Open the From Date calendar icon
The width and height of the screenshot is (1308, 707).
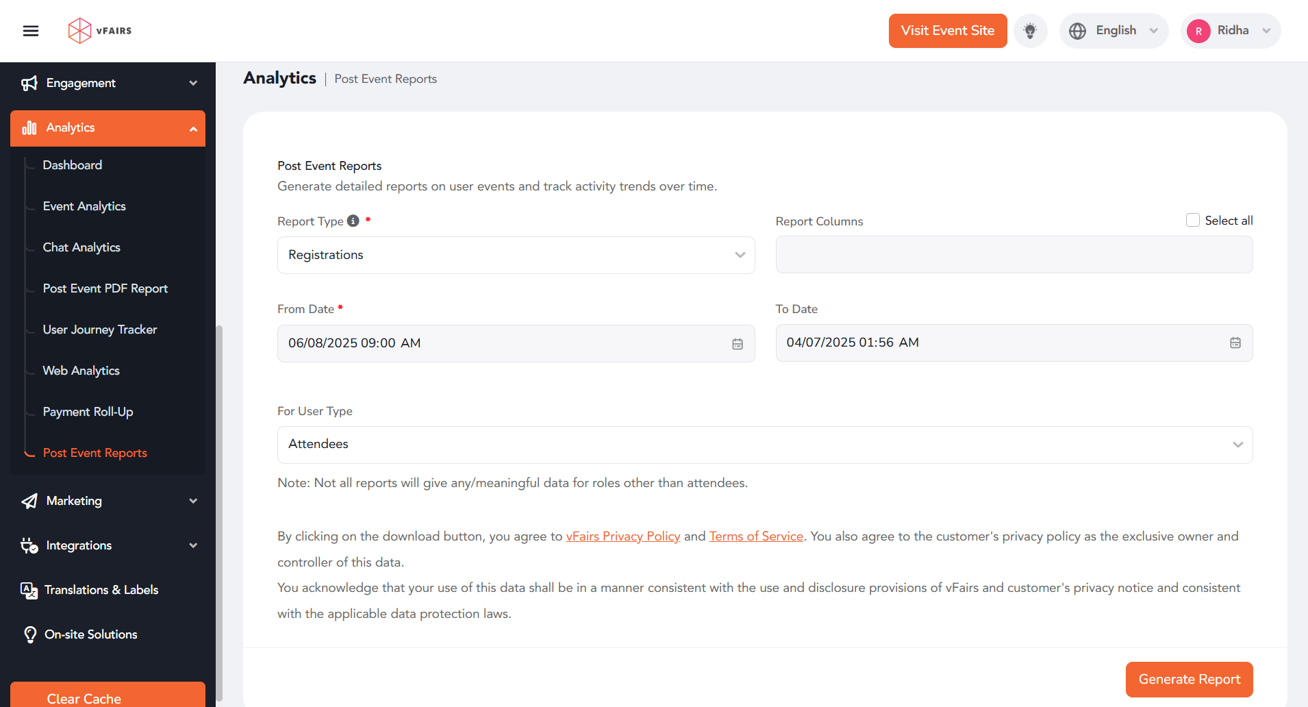point(738,344)
